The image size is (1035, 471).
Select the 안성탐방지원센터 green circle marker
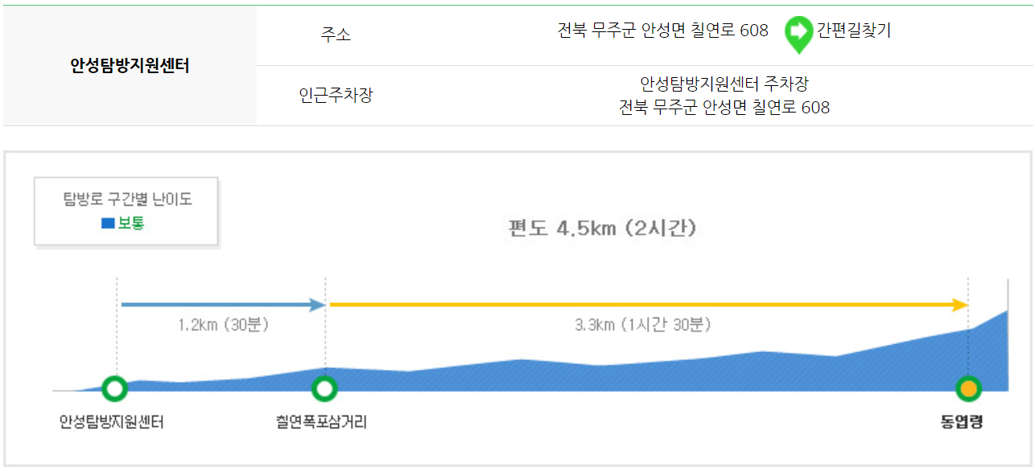(x=115, y=389)
